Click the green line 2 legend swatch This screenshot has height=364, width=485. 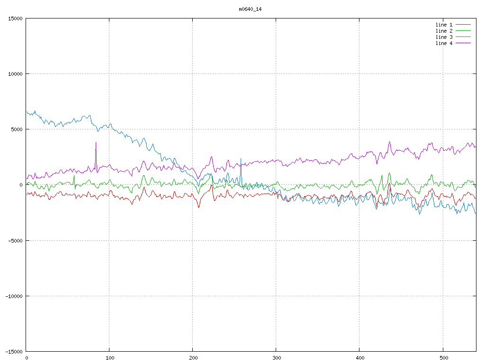[x=463, y=31]
